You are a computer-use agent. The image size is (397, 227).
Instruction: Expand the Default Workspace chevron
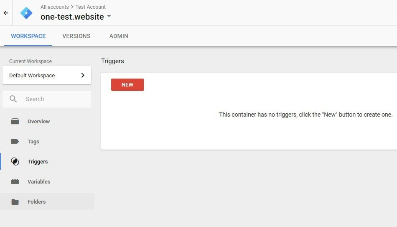pos(83,76)
